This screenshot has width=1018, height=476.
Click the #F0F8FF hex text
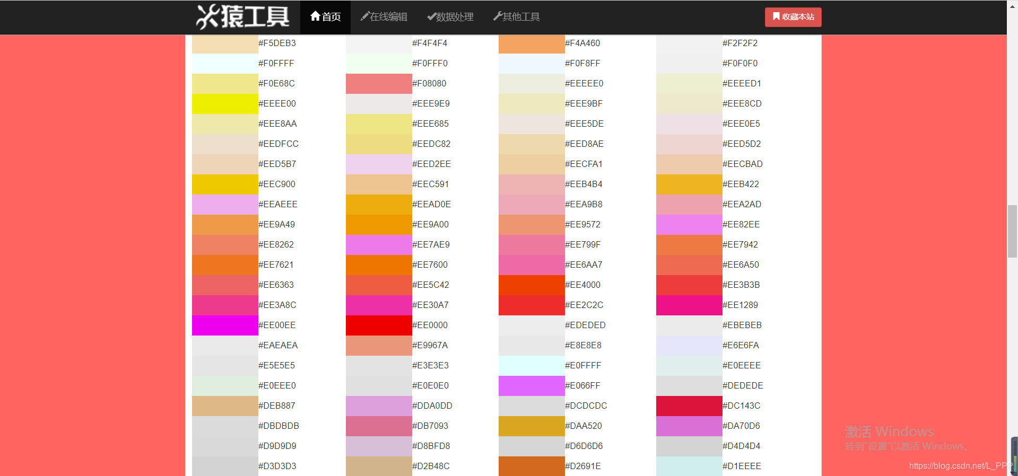(582, 64)
